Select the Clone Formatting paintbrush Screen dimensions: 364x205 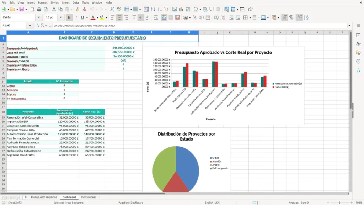pyautogui.click(x=78, y=9)
